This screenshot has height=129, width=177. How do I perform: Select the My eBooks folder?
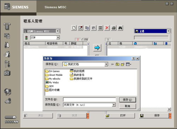coord(53,79)
